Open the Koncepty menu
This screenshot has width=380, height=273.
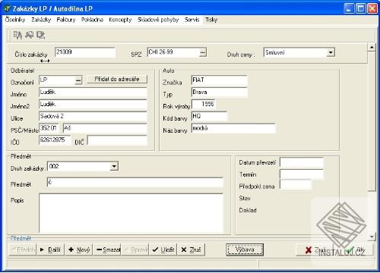pos(120,20)
